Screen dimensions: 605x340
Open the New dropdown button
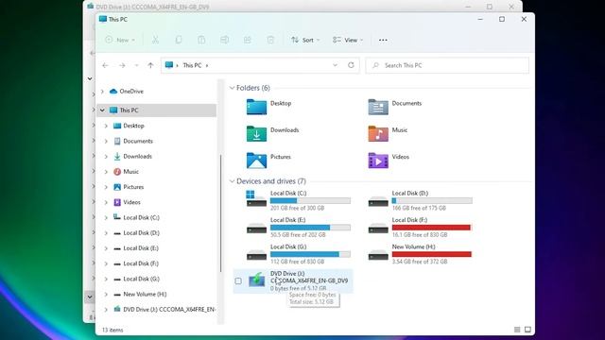pyautogui.click(x=120, y=40)
